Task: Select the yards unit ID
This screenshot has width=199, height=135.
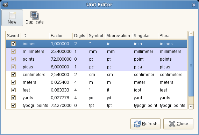Action: pyautogui.click(x=28, y=98)
